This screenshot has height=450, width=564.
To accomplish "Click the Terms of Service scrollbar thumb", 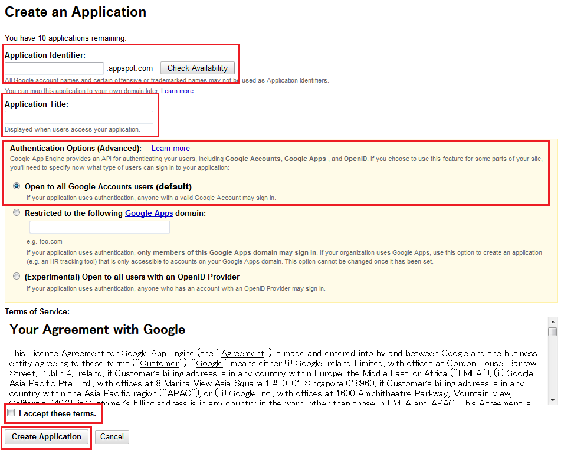I will (552, 331).
